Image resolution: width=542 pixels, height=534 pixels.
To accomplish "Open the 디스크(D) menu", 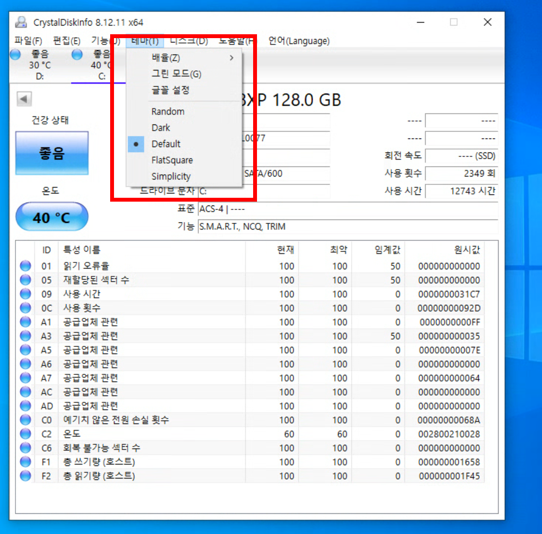I will pyautogui.click(x=189, y=41).
